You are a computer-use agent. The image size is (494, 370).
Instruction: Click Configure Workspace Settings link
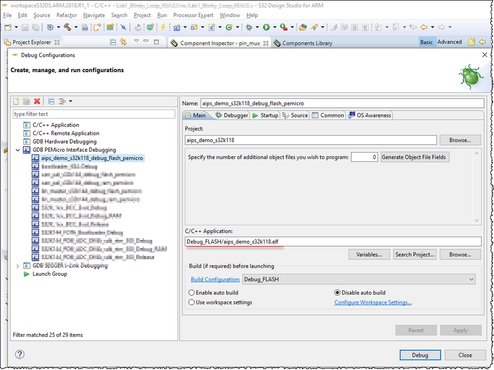pos(373,302)
